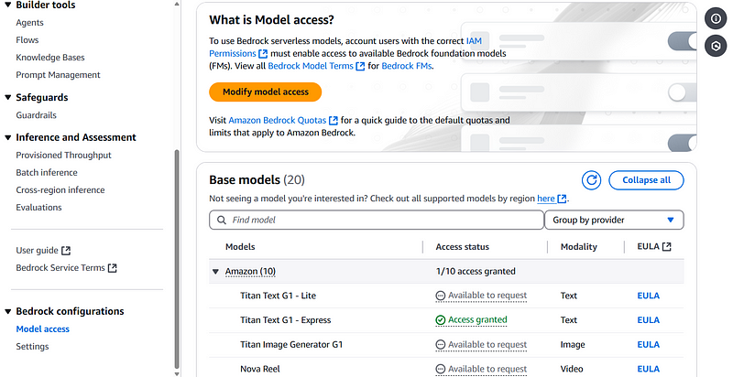Click the hexagon icon below the info icon
This screenshot has width=733, height=377.
716,46
